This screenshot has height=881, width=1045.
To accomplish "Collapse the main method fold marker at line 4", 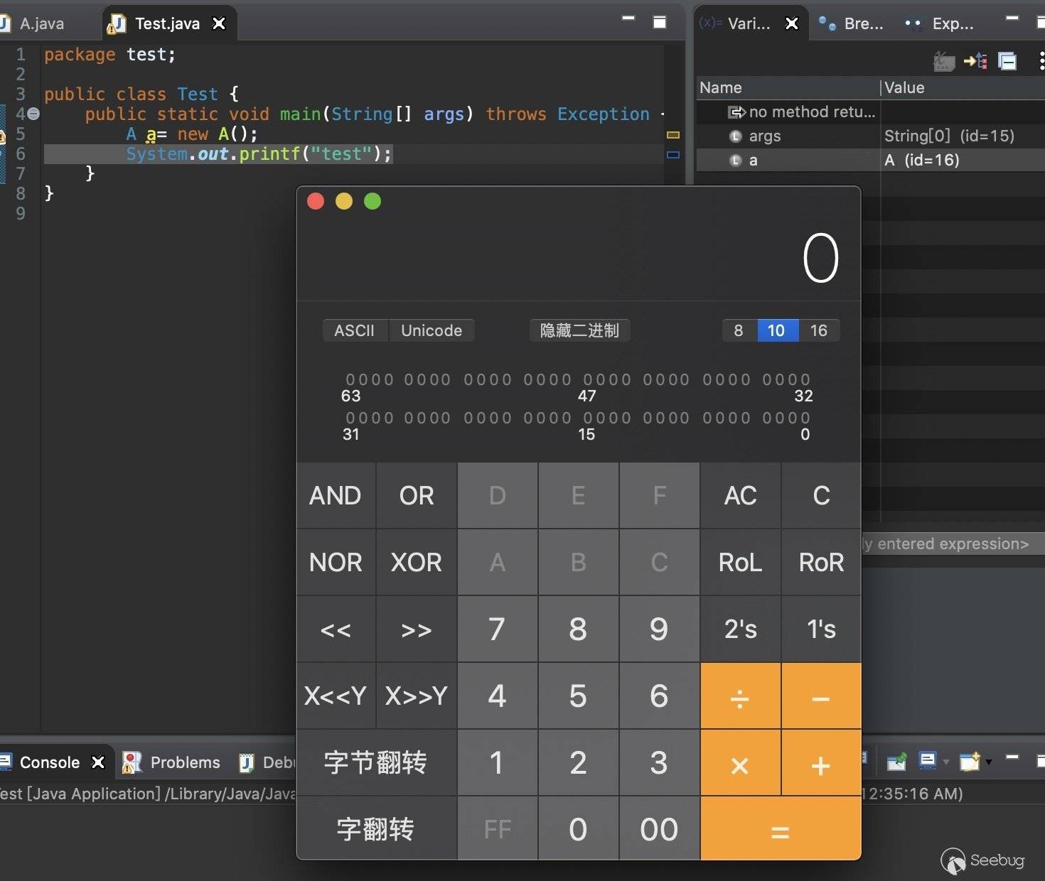I will [x=33, y=114].
